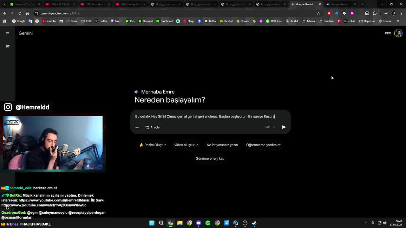Open the Twitch bookmark
This screenshot has width=406, height=228.
click(116, 21)
